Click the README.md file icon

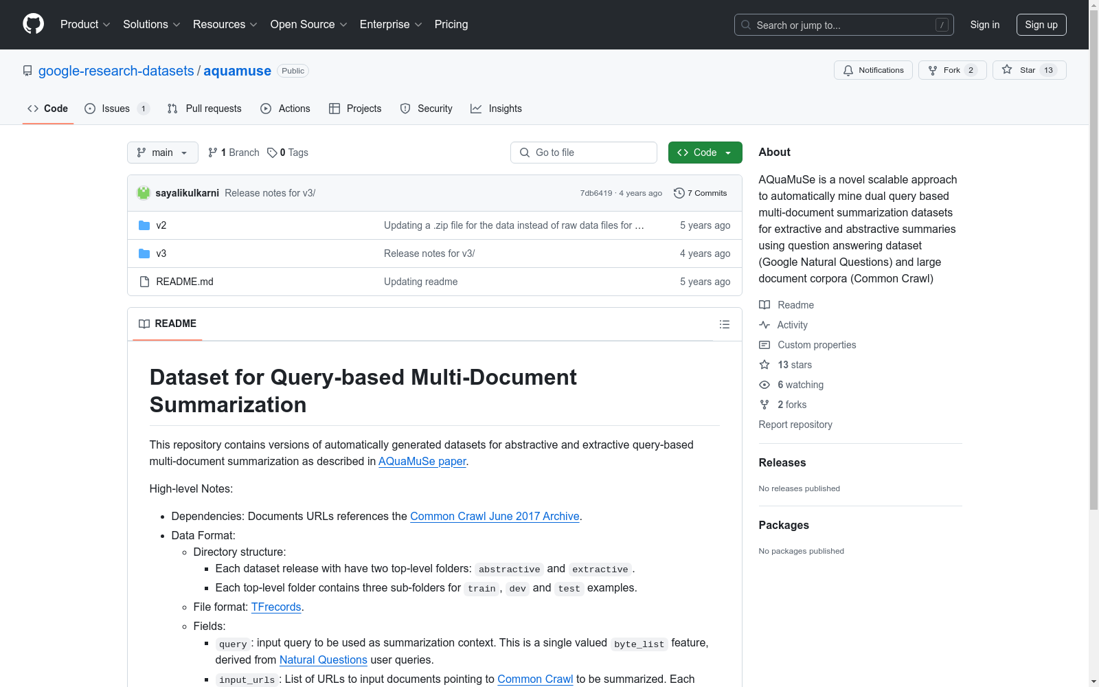click(x=144, y=282)
